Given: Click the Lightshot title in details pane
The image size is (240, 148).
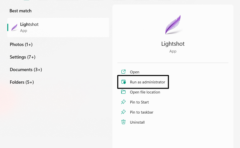Looking at the screenshot, I should point(173,44).
